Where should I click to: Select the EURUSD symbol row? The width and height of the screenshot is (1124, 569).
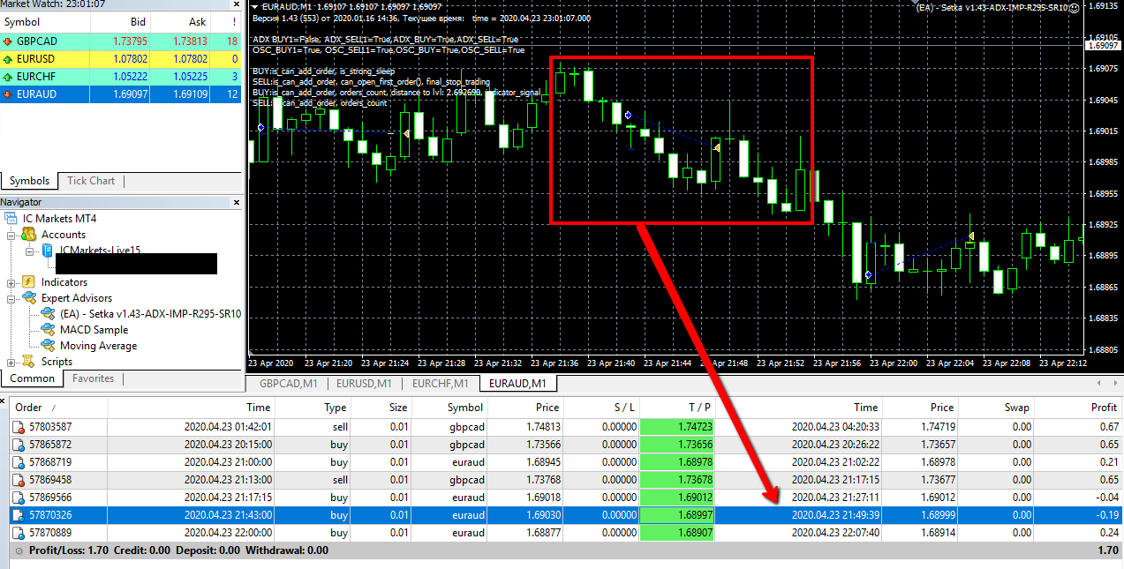pyautogui.click(x=120, y=59)
